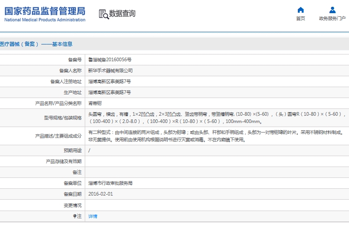349x226 pixels.
Task: Select the filing date 2016-02-01
Action: coord(101,194)
